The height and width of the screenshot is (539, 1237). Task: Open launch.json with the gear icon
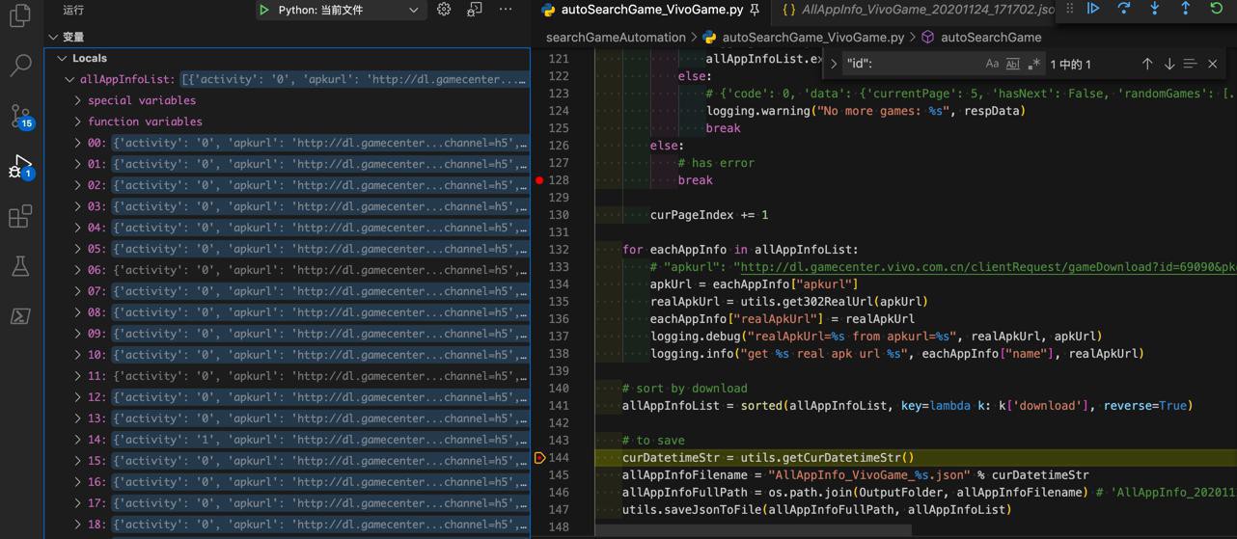444,10
